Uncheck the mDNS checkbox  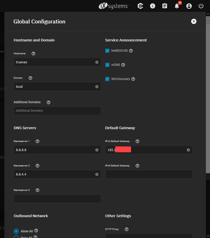click(107, 65)
